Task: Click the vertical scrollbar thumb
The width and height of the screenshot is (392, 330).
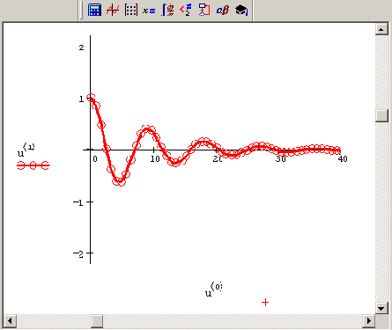Action: (381, 115)
